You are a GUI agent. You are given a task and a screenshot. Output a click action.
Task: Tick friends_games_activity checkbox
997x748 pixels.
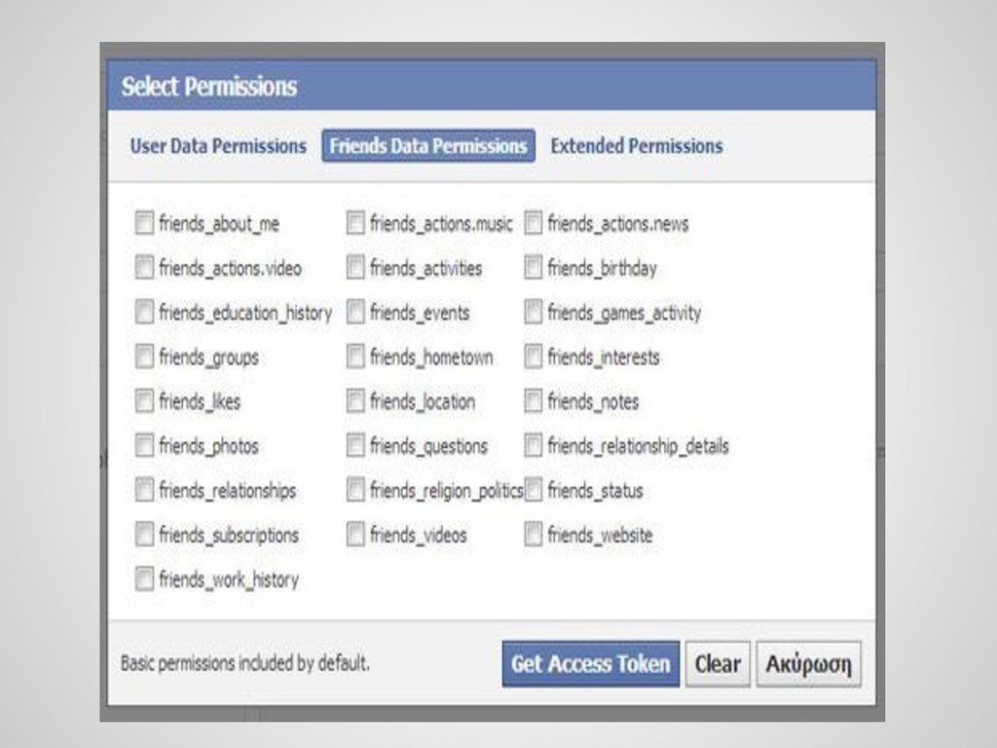click(x=534, y=313)
